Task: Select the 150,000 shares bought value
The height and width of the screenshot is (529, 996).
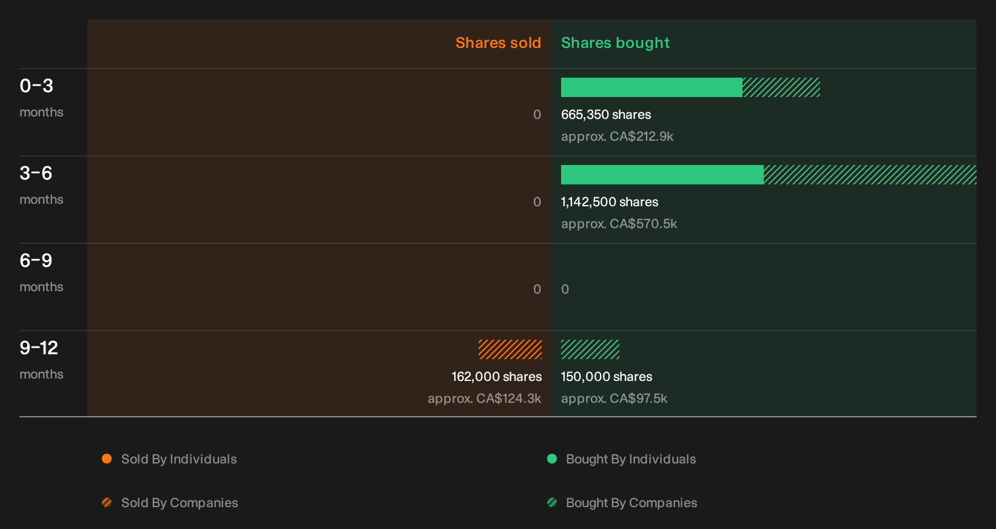Action: pyautogui.click(x=607, y=377)
